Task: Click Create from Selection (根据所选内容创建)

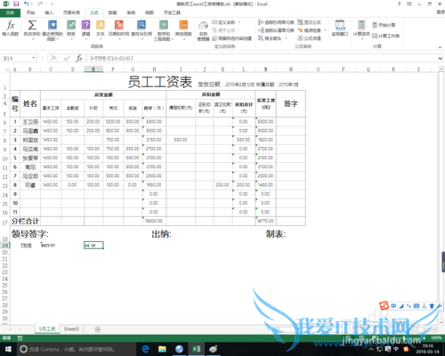Action: coord(231,38)
